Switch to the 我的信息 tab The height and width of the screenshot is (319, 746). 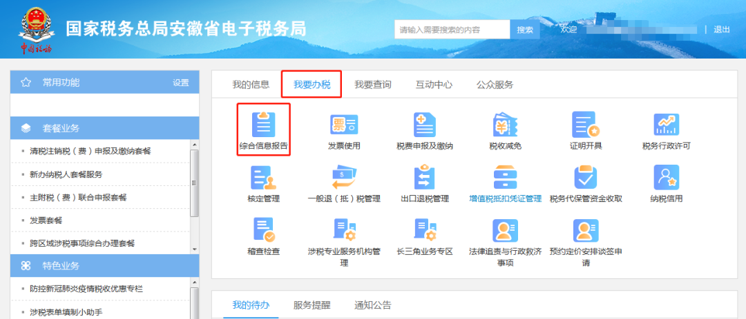251,85
